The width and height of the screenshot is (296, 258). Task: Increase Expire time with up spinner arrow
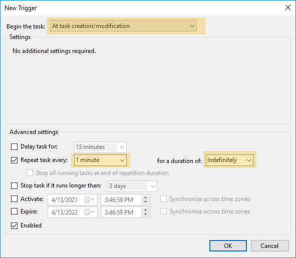pos(145,210)
